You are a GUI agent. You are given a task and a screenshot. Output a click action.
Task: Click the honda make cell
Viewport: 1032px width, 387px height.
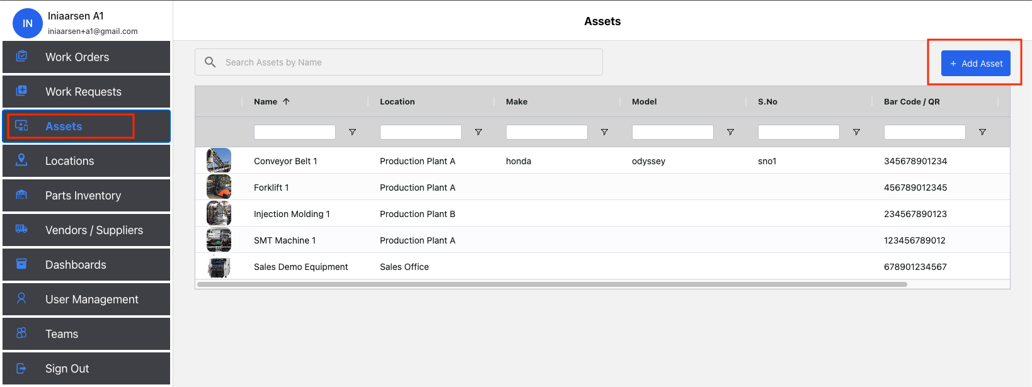pos(519,161)
